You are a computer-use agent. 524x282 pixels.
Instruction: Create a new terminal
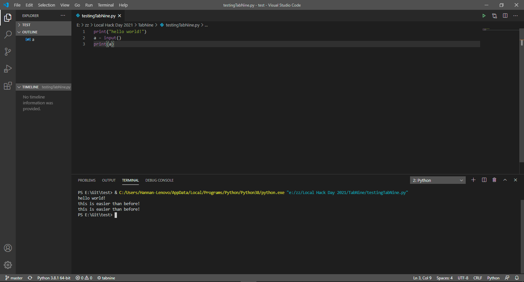[473, 180]
